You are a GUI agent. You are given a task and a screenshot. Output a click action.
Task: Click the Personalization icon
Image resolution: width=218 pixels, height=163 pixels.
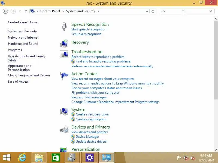coord(64,150)
